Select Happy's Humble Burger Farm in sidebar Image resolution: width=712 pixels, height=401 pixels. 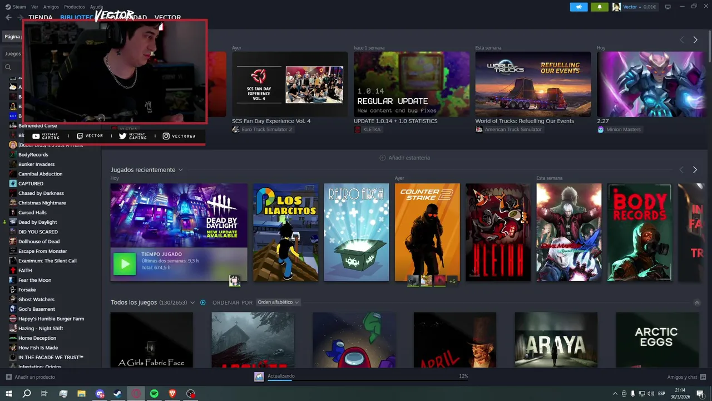(51, 319)
